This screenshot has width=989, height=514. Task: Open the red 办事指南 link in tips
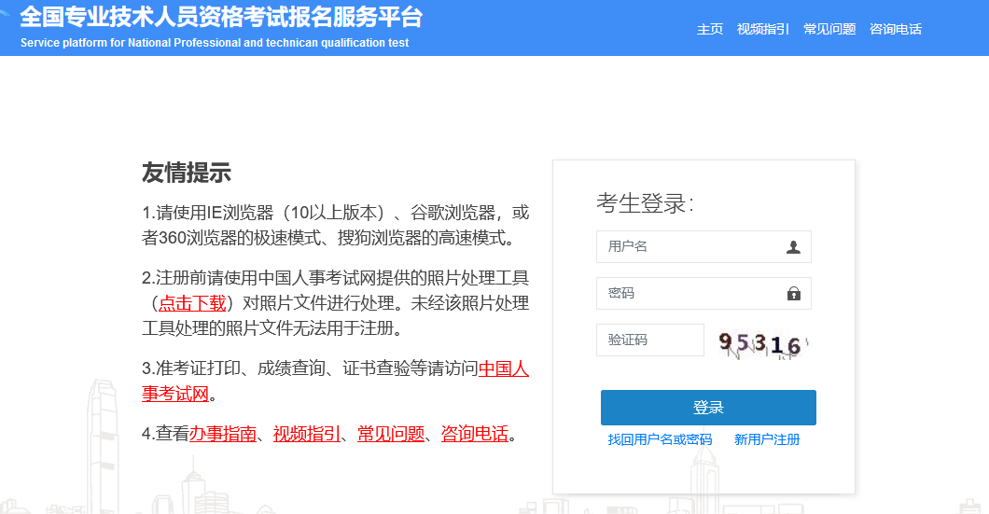(223, 434)
